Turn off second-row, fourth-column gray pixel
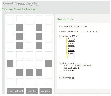This screenshot has width=111, height=96. 39,28
